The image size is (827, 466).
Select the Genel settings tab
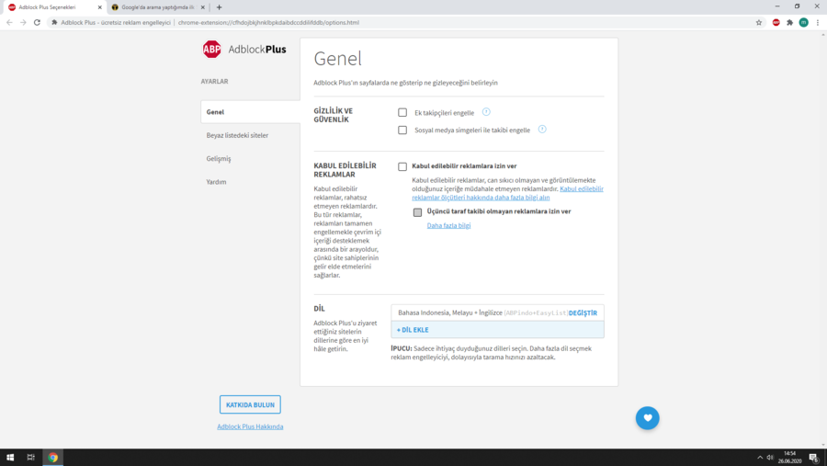[x=251, y=112]
